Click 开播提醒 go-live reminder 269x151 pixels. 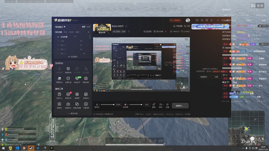[x=178, y=26]
